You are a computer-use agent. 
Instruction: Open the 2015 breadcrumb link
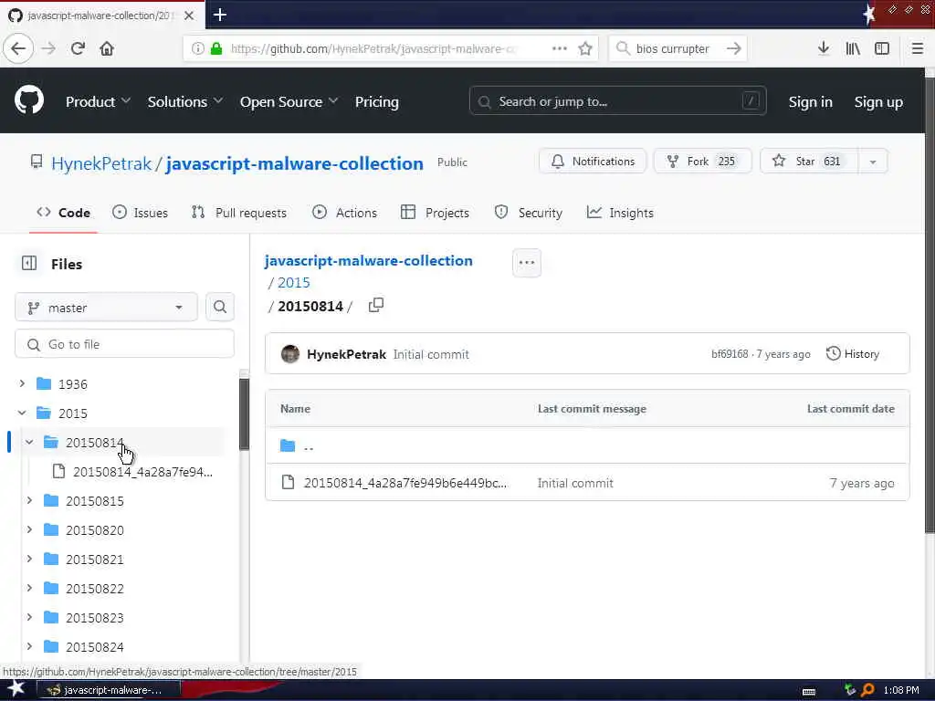point(293,283)
